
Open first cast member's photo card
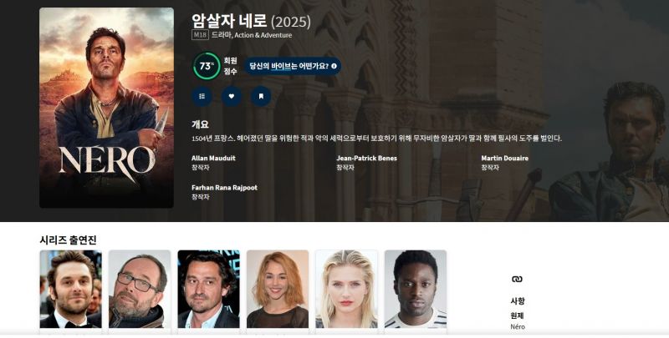pyautogui.click(x=70, y=289)
